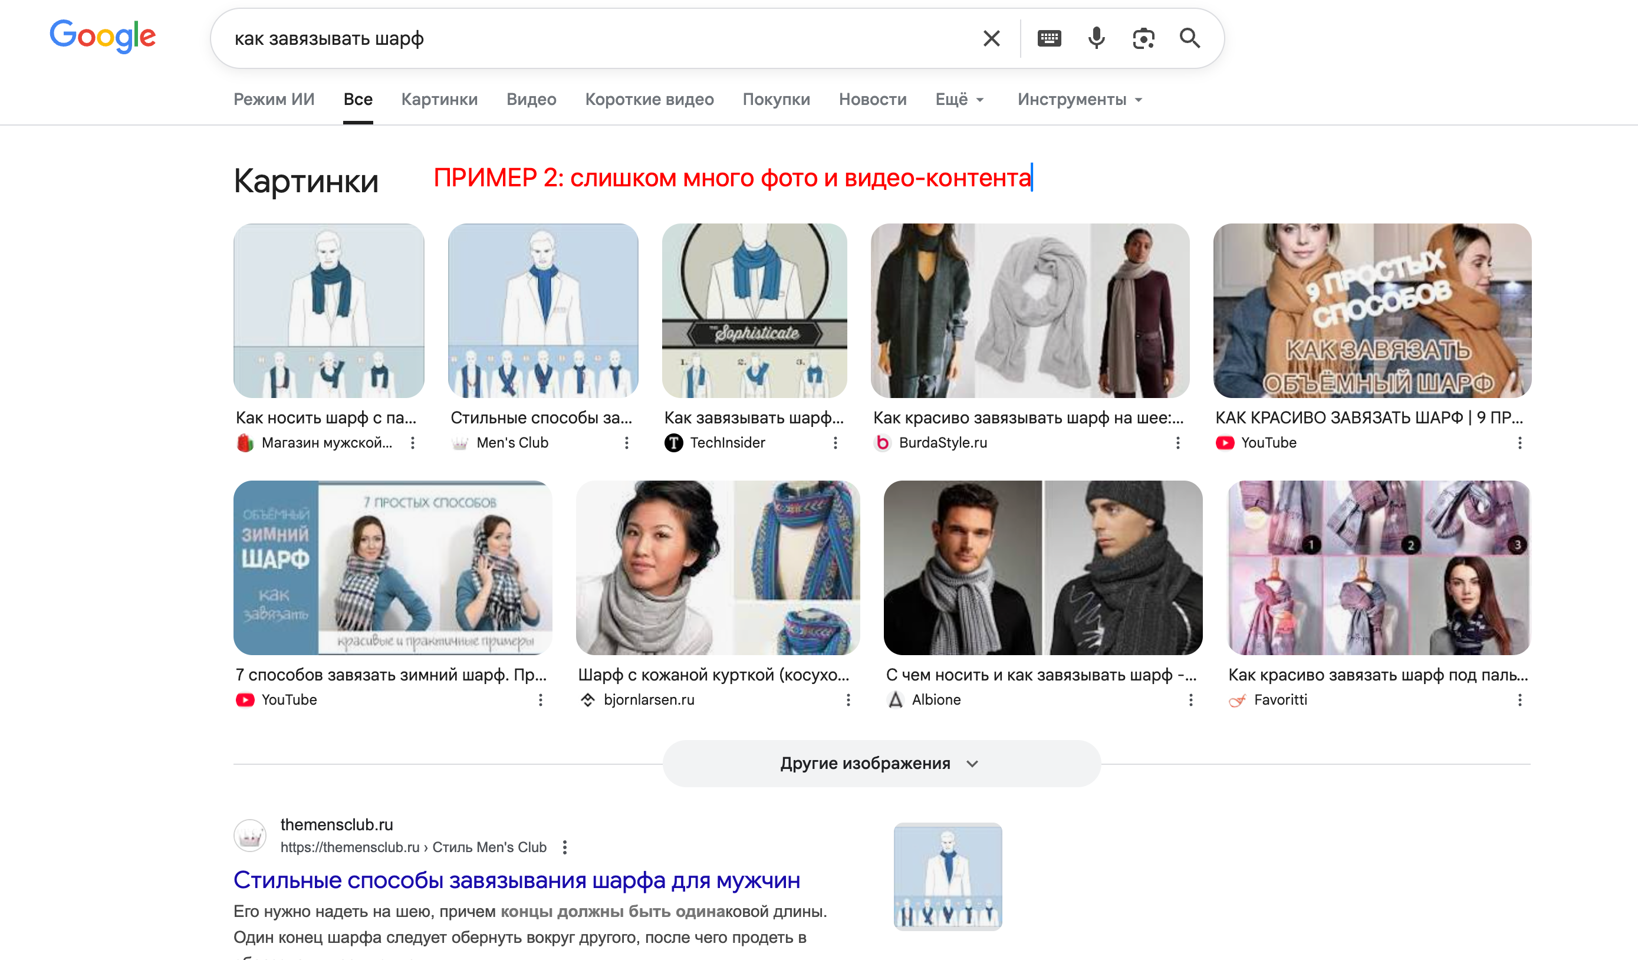This screenshot has height=960, width=1638.
Task: Open more options for Favoritti image
Action: (1519, 700)
